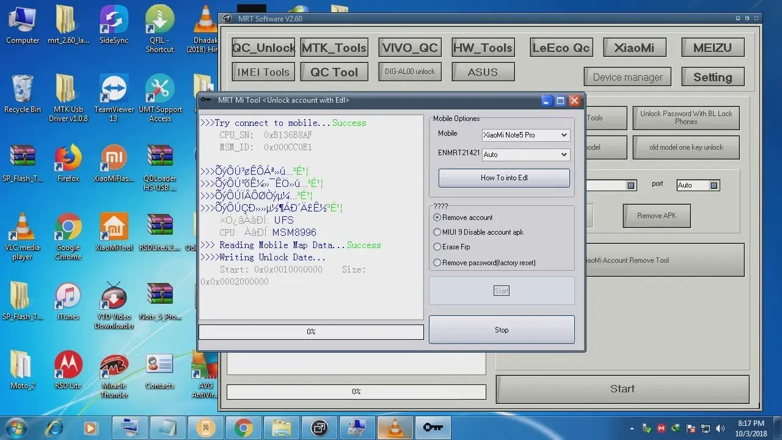Open the QDLoader HS-USB archive icon
This screenshot has height=440, width=782.
pyautogui.click(x=160, y=167)
